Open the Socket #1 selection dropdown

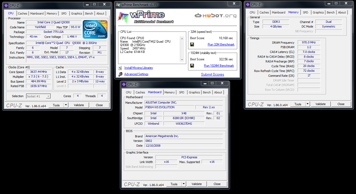pos(48,96)
